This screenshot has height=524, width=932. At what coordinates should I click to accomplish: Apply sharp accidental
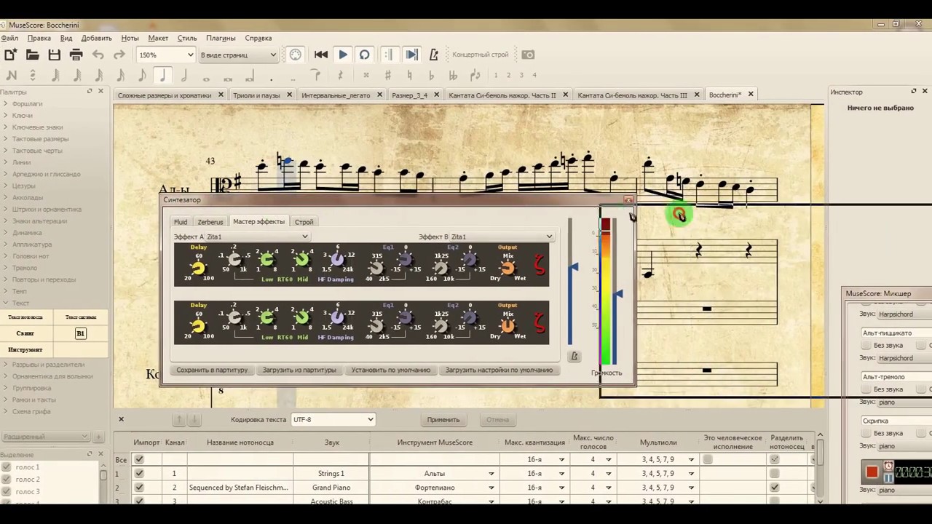387,75
